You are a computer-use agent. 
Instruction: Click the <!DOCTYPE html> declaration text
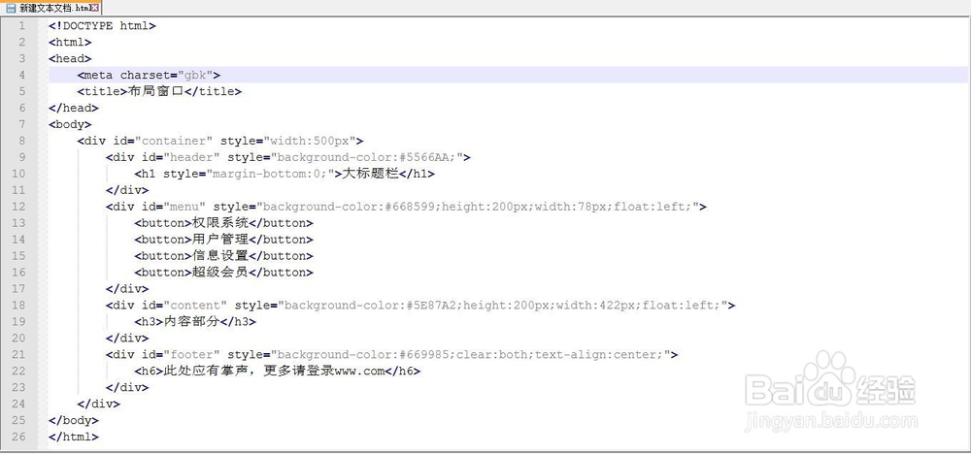(102, 26)
